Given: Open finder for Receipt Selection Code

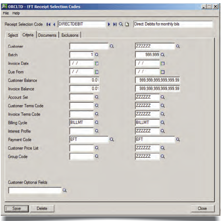Looking at the screenshot, I should pyautogui.click(x=121, y=24).
